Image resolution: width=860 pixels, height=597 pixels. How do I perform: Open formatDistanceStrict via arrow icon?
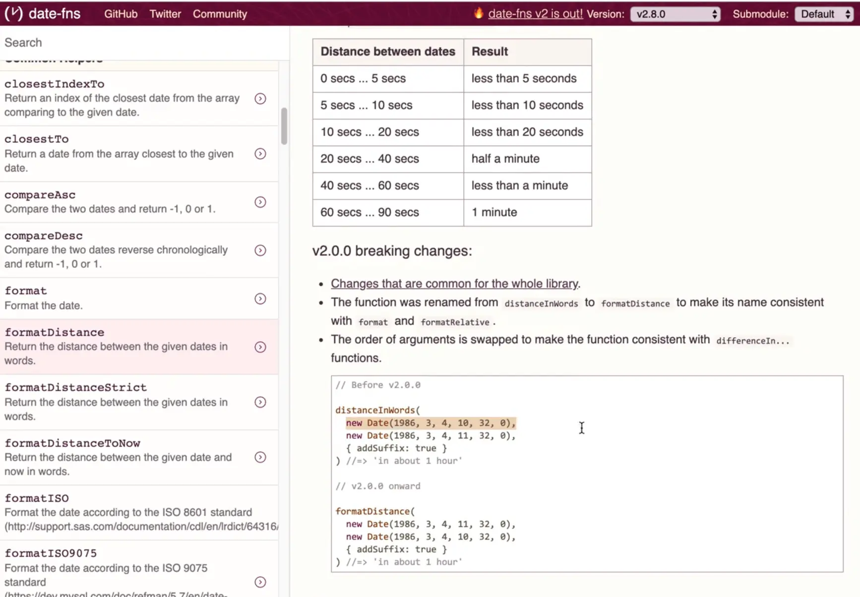(260, 402)
